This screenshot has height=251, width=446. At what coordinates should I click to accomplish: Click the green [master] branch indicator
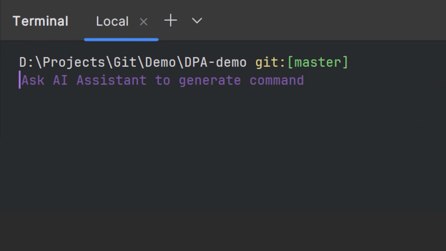(317, 62)
